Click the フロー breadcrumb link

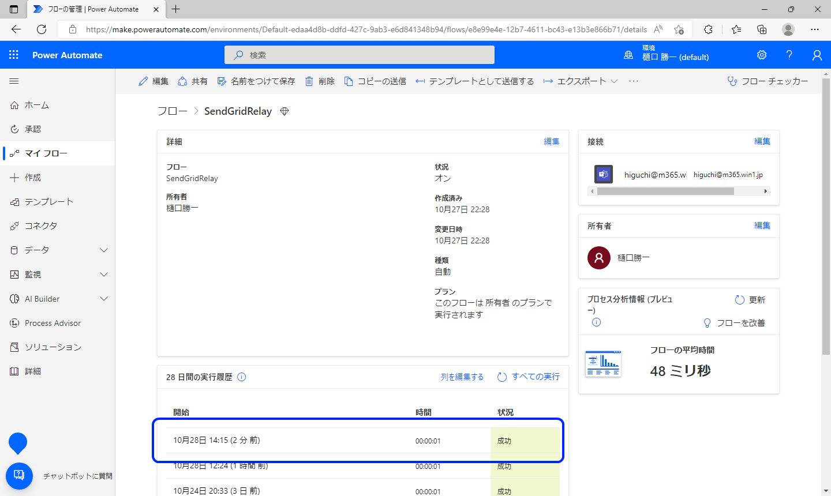pyautogui.click(x=172, y=111)
